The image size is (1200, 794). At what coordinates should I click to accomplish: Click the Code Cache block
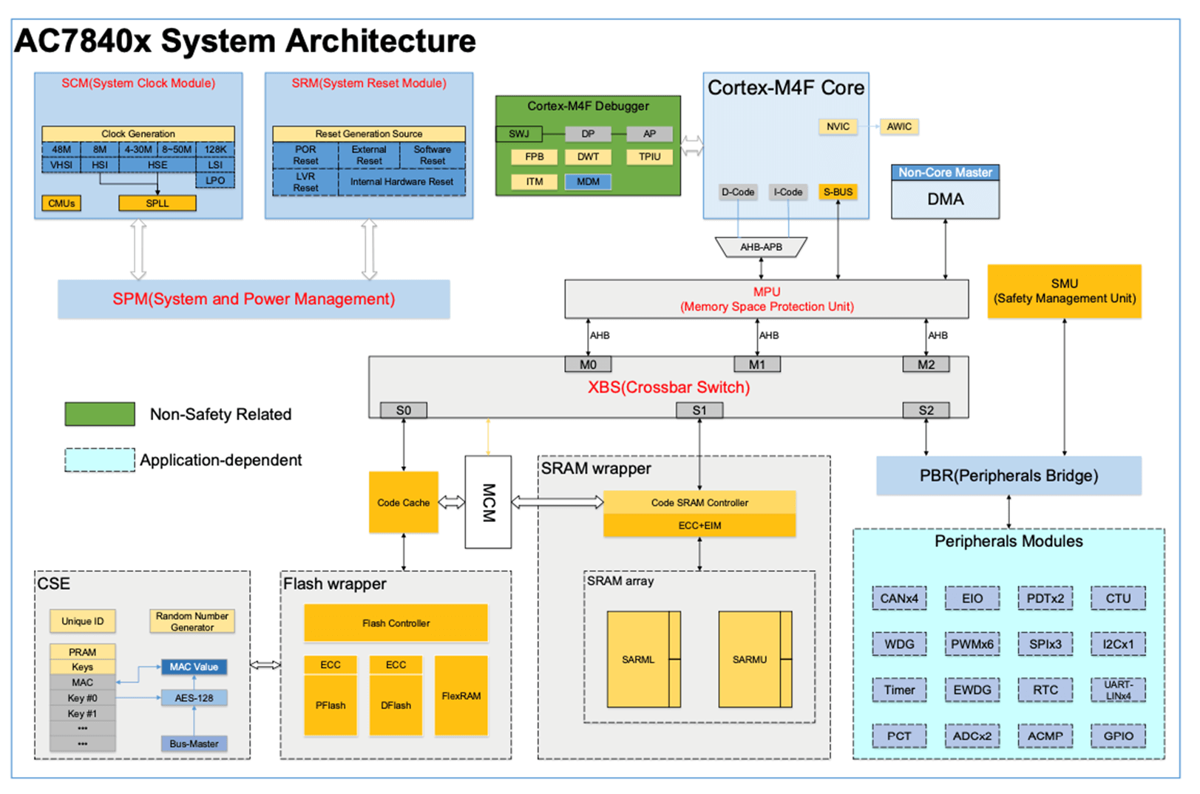point(403,503)
